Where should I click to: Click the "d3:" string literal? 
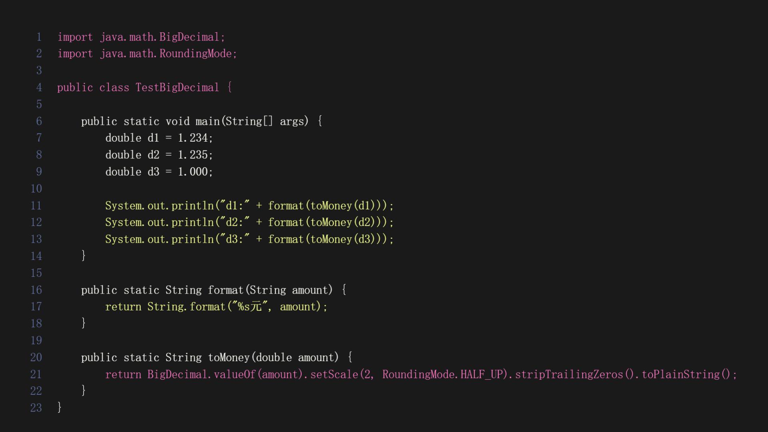(x=232, y=239)
